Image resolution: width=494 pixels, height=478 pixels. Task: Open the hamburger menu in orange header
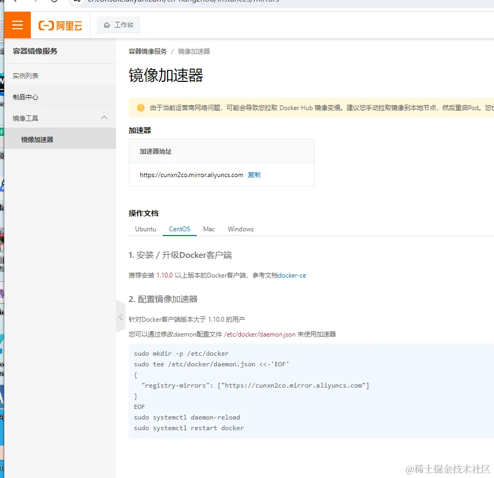[16, 24]
